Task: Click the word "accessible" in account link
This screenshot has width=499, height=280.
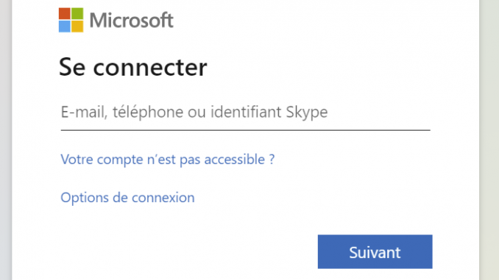Action: tap(235, 159)
